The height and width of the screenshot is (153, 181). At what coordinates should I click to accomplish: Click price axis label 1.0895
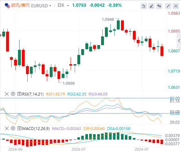pyautogui.click(x=174, y=31)
